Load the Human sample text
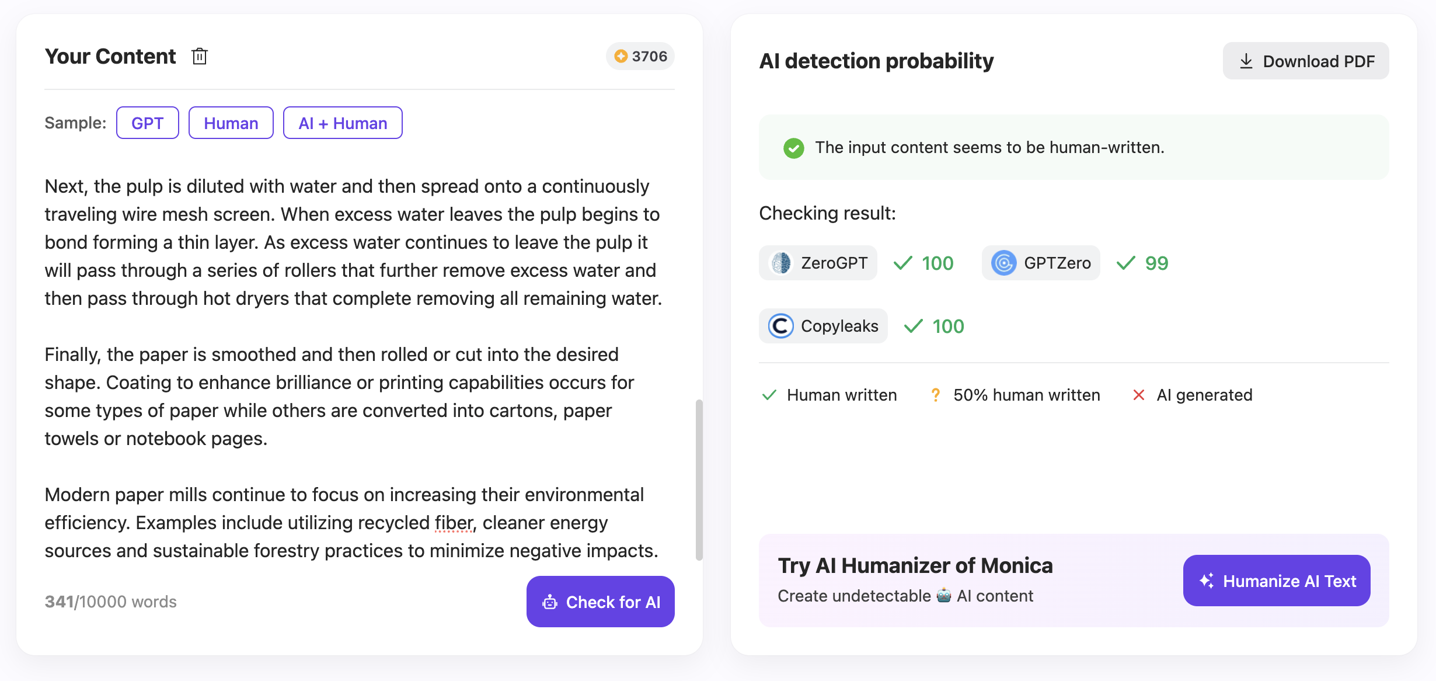The image size is (1436, 681). point(231,123)
